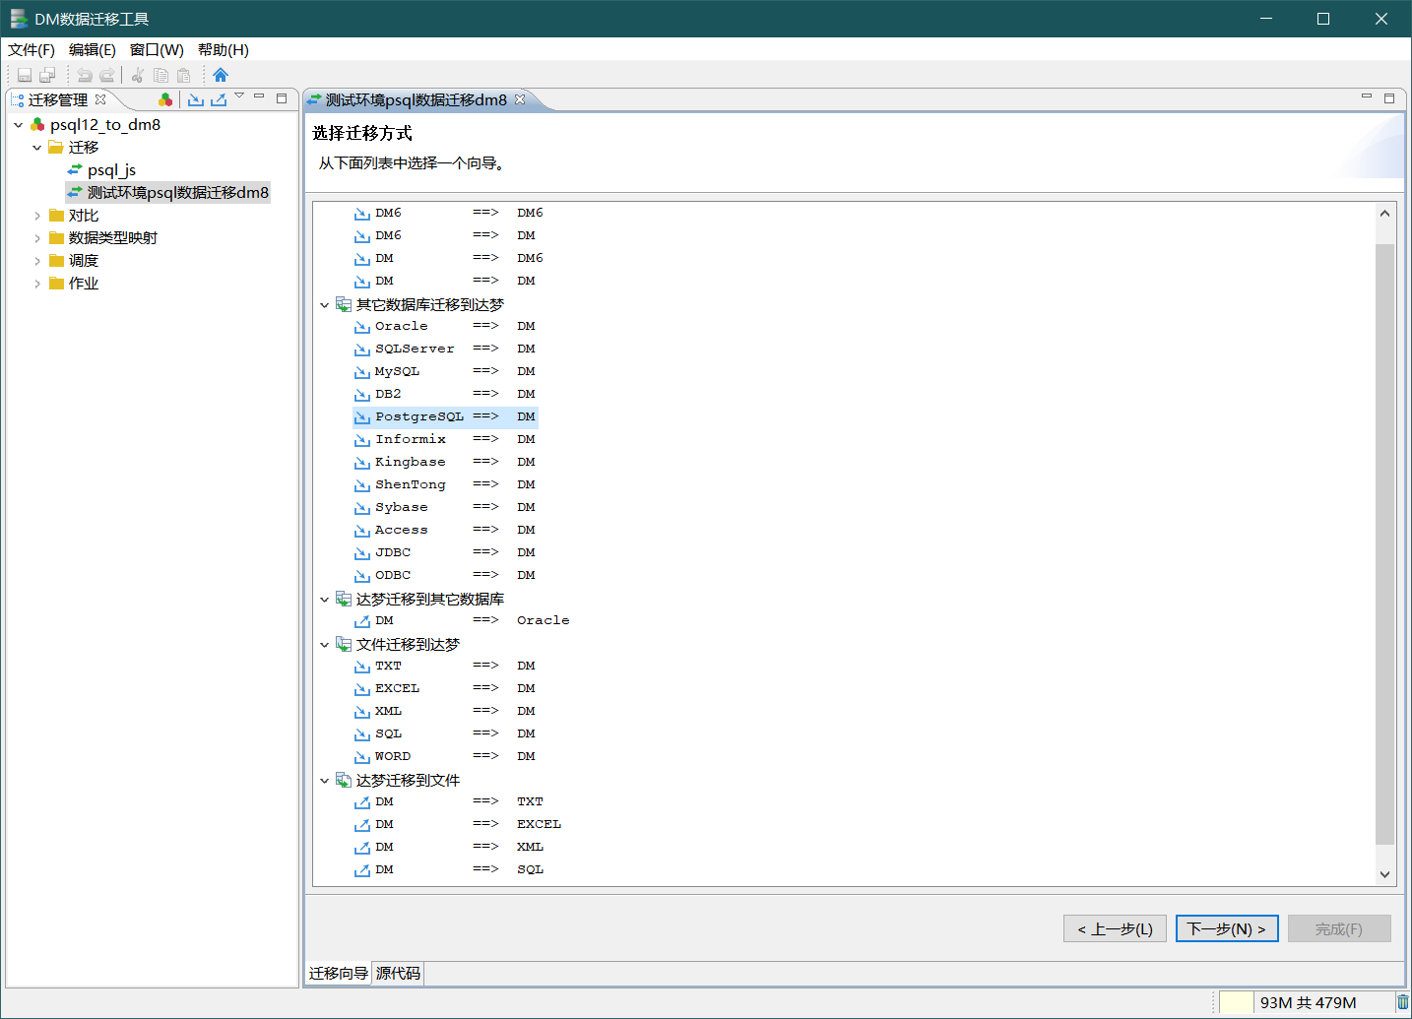Collapse the 达梦迁移到其它数据库 group
Screen dimensions: 1412x1019
(x=324, y=600)
